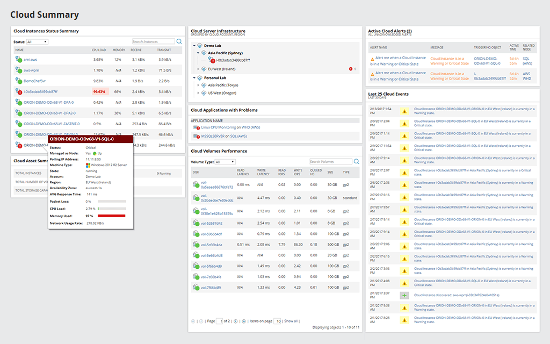Click the red error badge next to EU West (Ireland)
Viewport: 550px width, 344px height.
(x=351, y=69)
